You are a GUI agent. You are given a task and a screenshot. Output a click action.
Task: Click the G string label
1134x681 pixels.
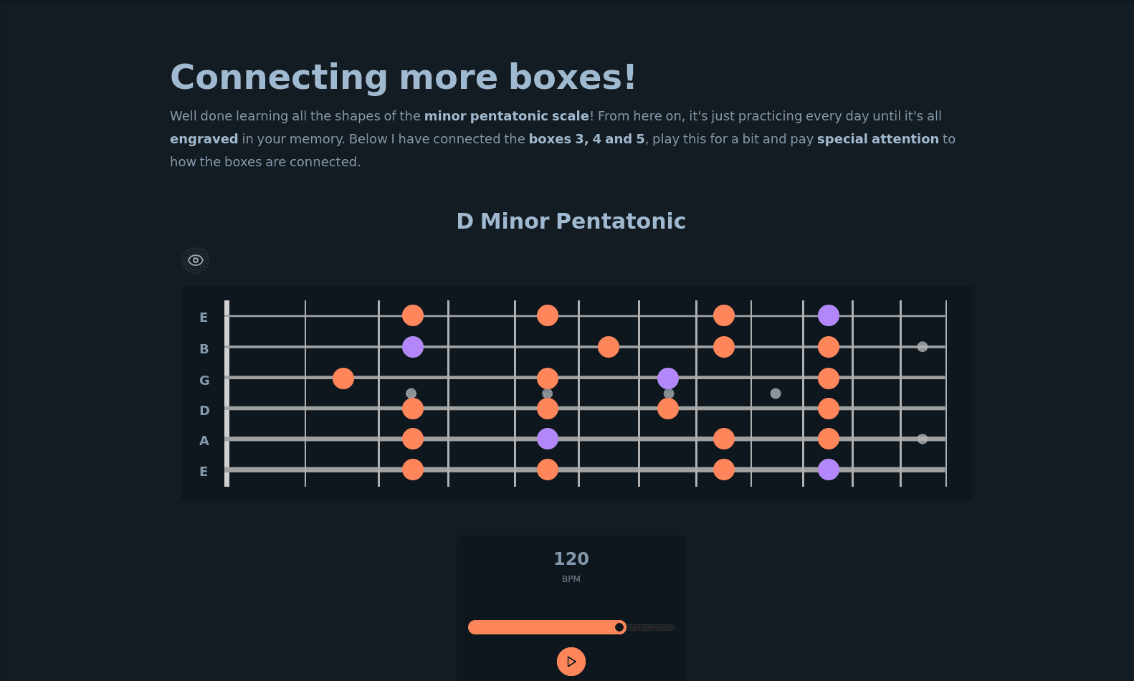204,381
